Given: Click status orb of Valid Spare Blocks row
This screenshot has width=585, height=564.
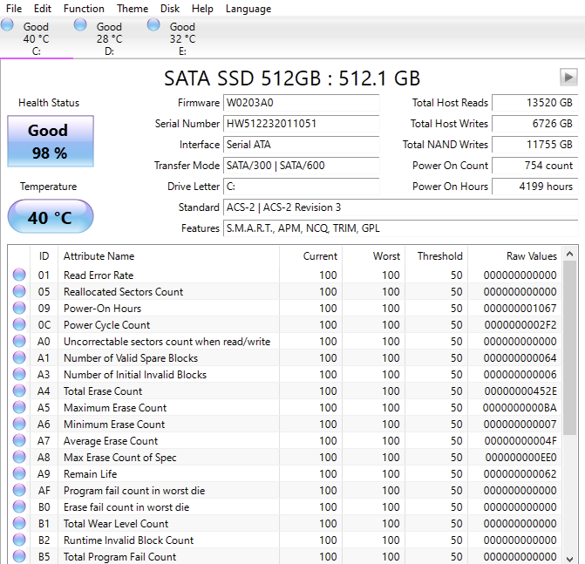Looking at the screenshot, I should 19,357.
